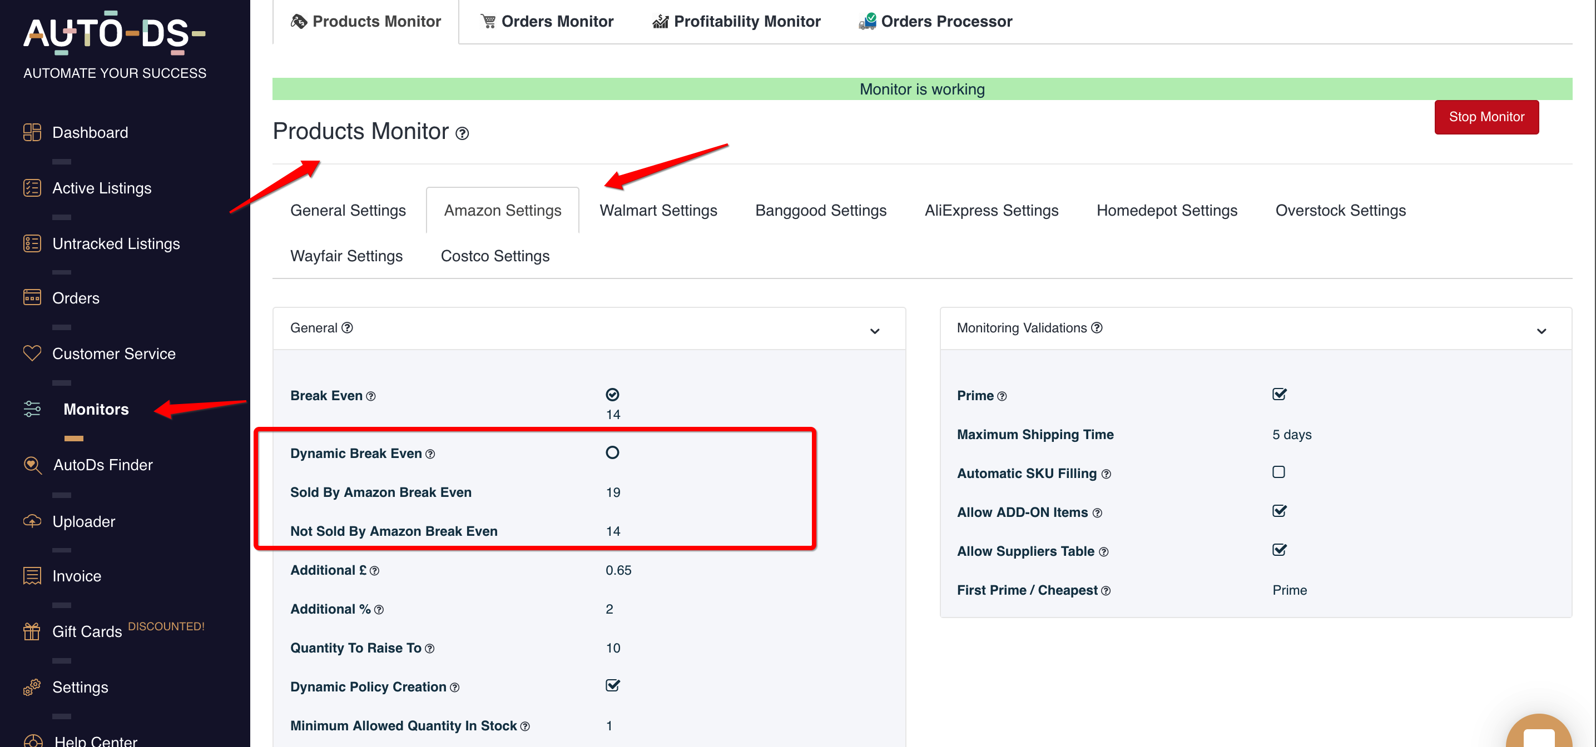Collapse the Monitoring Validations panel chevron

(x=1542, y=331)
